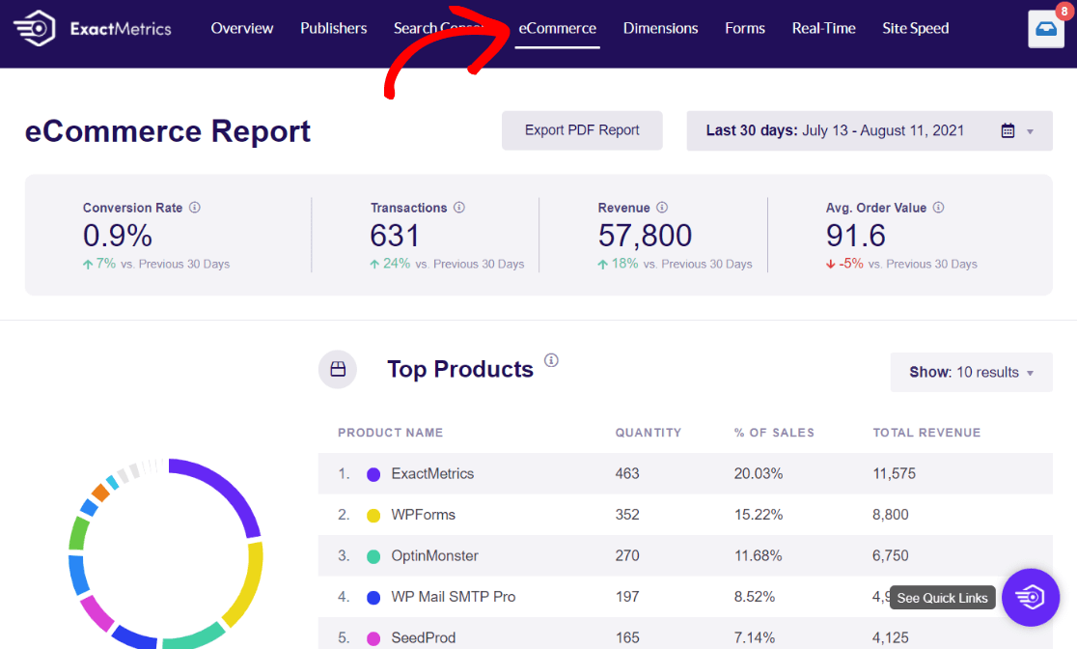Click the Avg. Order Value info icon
This screenshot has height=649, width=1077.
pyautogui.click(x=938, y=208)
